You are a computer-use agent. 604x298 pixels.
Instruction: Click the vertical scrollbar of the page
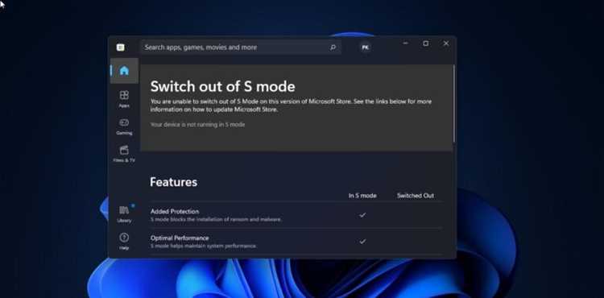[454, 103]
